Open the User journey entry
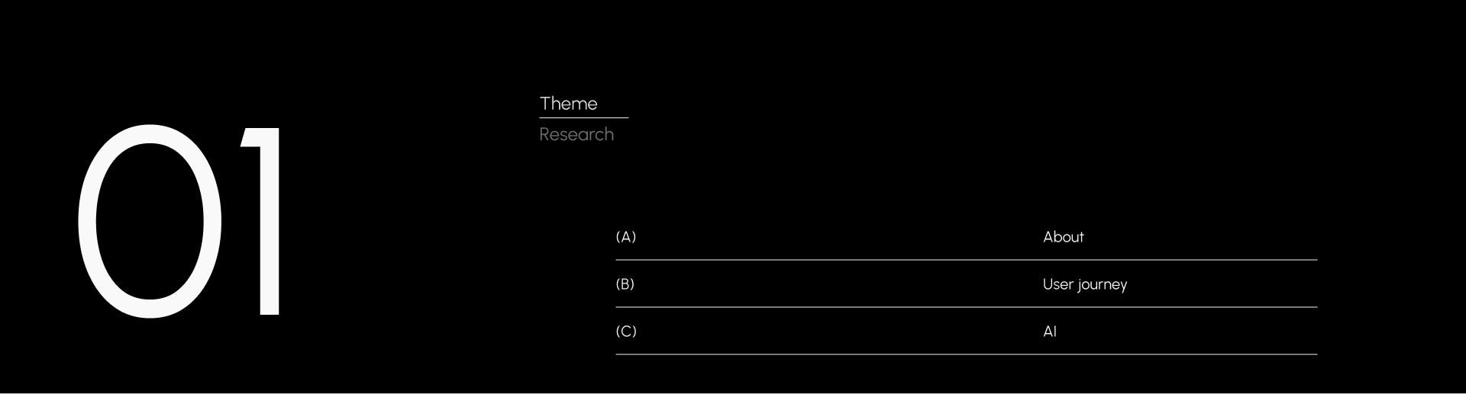Image resolution: width=1466 pixels, height=394 pixels. (1084, 284)
